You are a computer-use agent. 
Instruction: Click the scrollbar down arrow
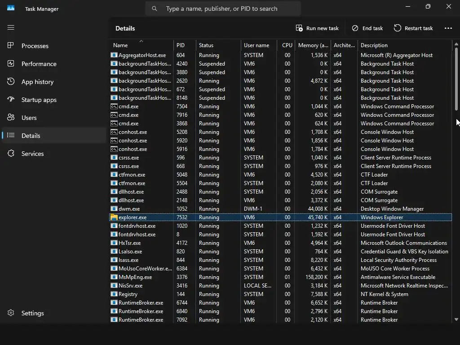(x=456, y=319)
